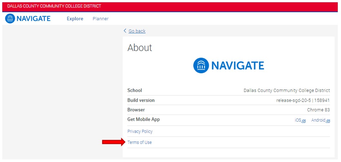Open the Terms of Use link
The height and width of the screenshot is (162, 341).
click(139, 142)
